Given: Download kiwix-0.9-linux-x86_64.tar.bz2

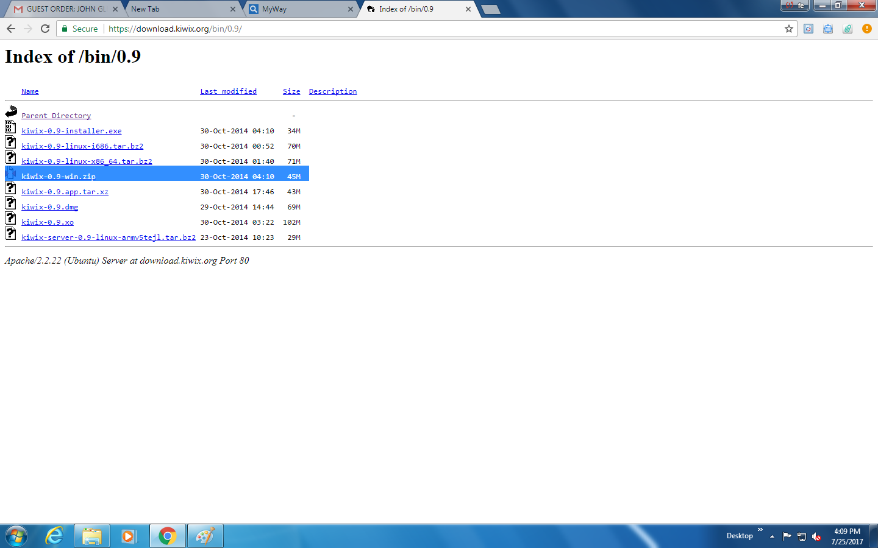Looking at the screenshot, I should [x=87, y=161].
